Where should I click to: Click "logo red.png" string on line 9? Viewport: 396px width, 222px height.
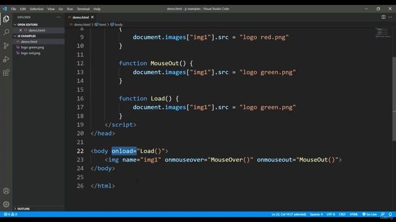pyautogui.click(x=264, y=37)
